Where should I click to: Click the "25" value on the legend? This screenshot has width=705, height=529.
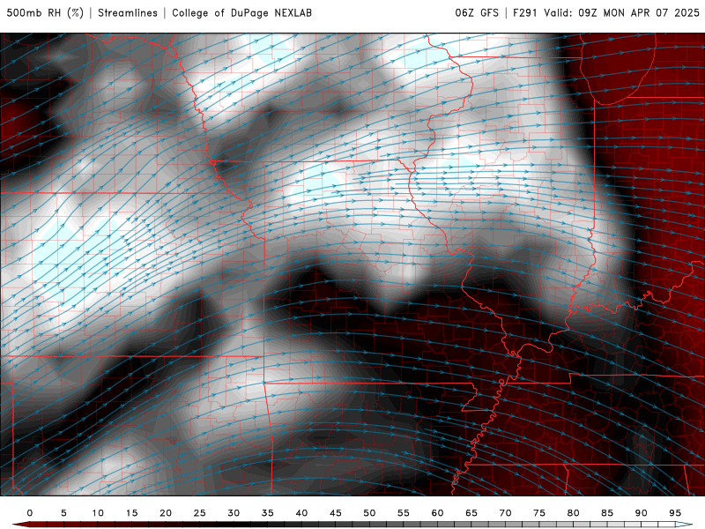[200, 513]
